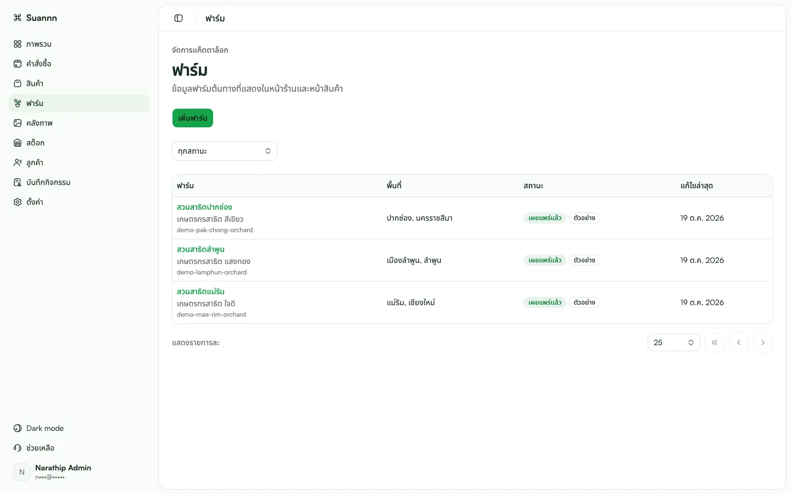Click the คลังภาพ image gallery icon
Viewport: 791px width, 494px height.
(18, 123)
